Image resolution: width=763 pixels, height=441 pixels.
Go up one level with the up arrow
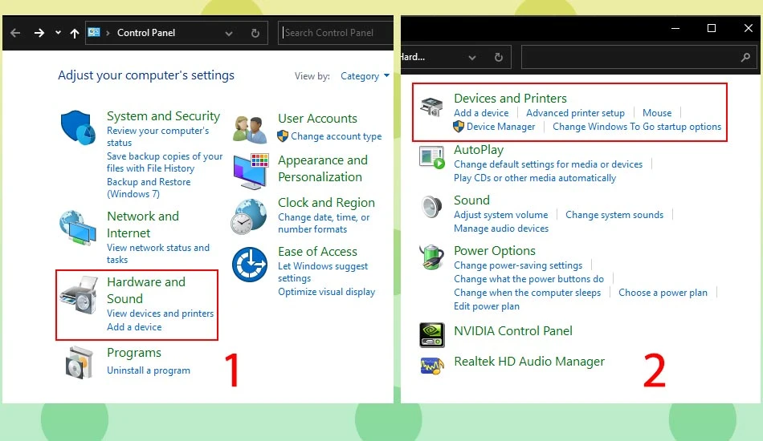pos(75,33)
